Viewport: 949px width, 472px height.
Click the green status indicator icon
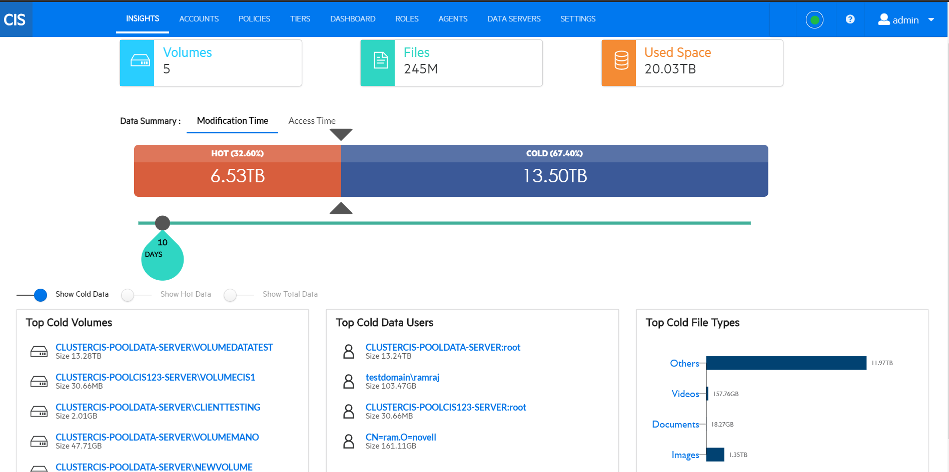coord(814,20)
